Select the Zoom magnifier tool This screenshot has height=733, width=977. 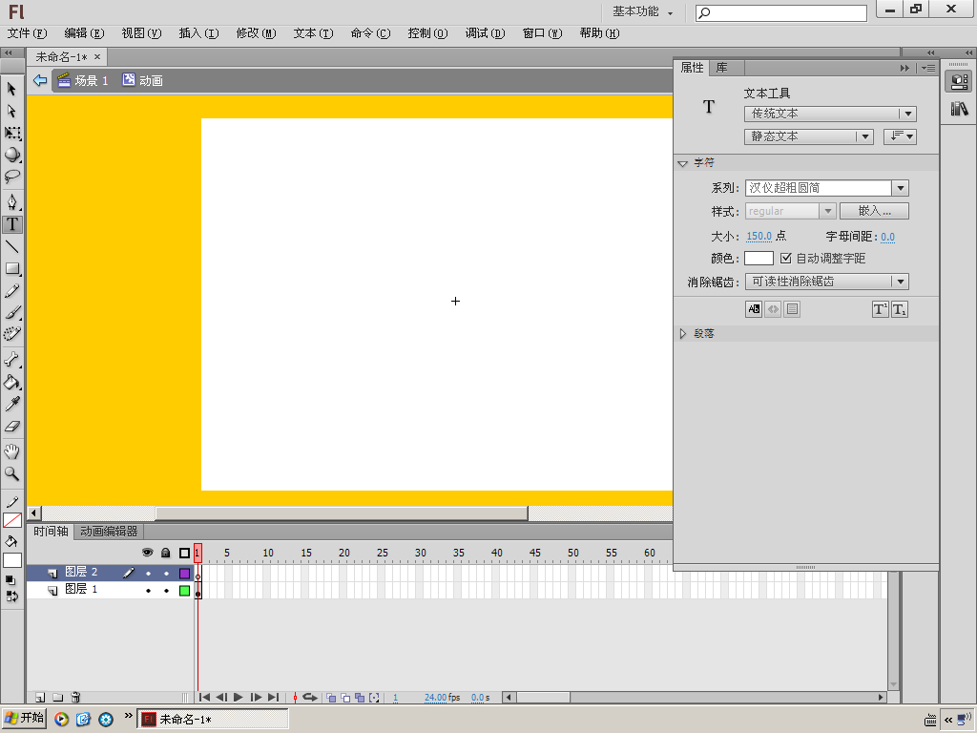[11, 473]
